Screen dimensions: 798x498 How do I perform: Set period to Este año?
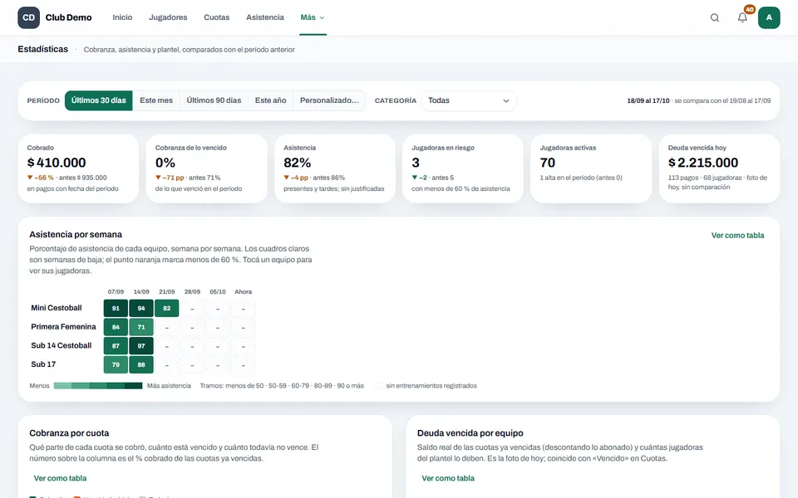[x=270, y=100]
